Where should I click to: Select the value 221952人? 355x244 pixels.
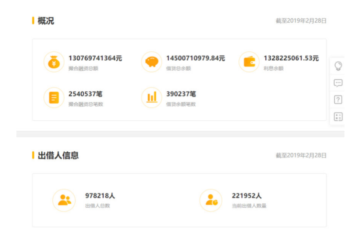click(x=247, y=196)
